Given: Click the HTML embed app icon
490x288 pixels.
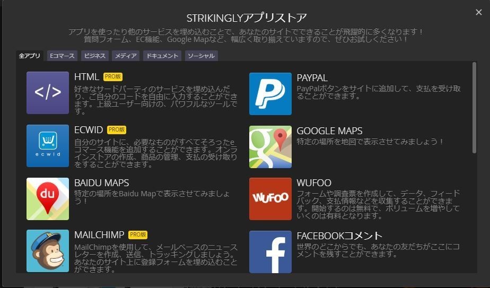Looking at the screenshot, I should coord(48,93).
